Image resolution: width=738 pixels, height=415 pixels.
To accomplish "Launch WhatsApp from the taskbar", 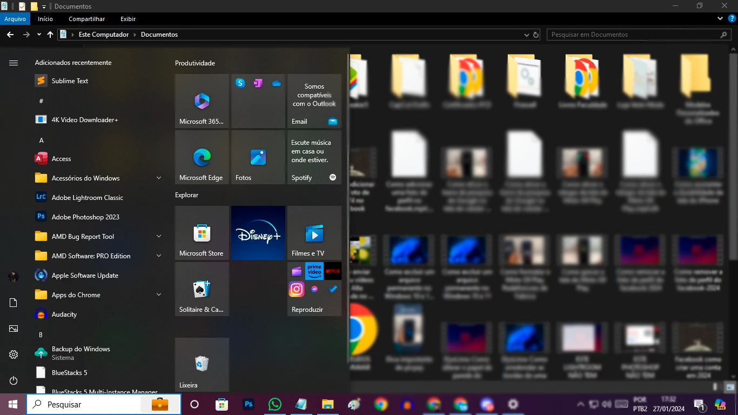I will point(275,404).
